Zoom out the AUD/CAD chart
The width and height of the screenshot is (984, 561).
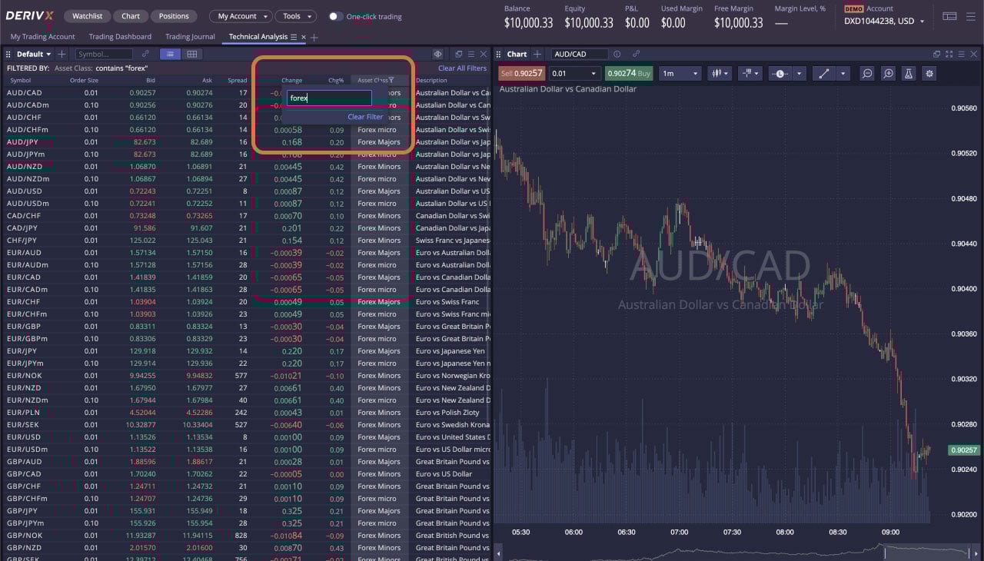click(x=867, y=74)
